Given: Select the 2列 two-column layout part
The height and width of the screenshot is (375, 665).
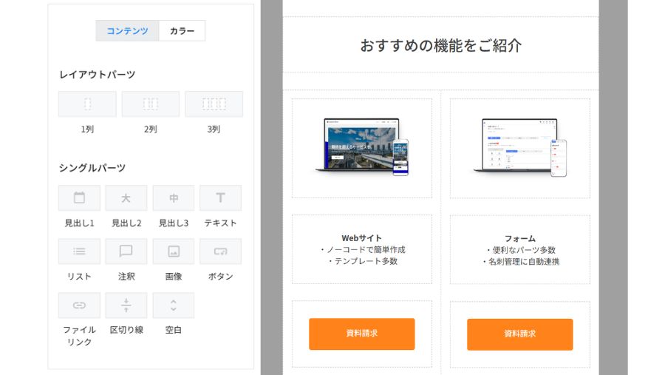Looking at the screenshot, I should click(151, 104).
